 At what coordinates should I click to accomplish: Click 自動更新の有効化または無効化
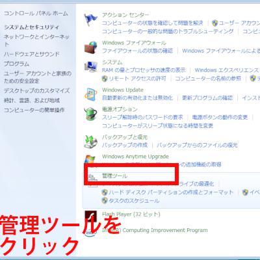tap(137, 98)
